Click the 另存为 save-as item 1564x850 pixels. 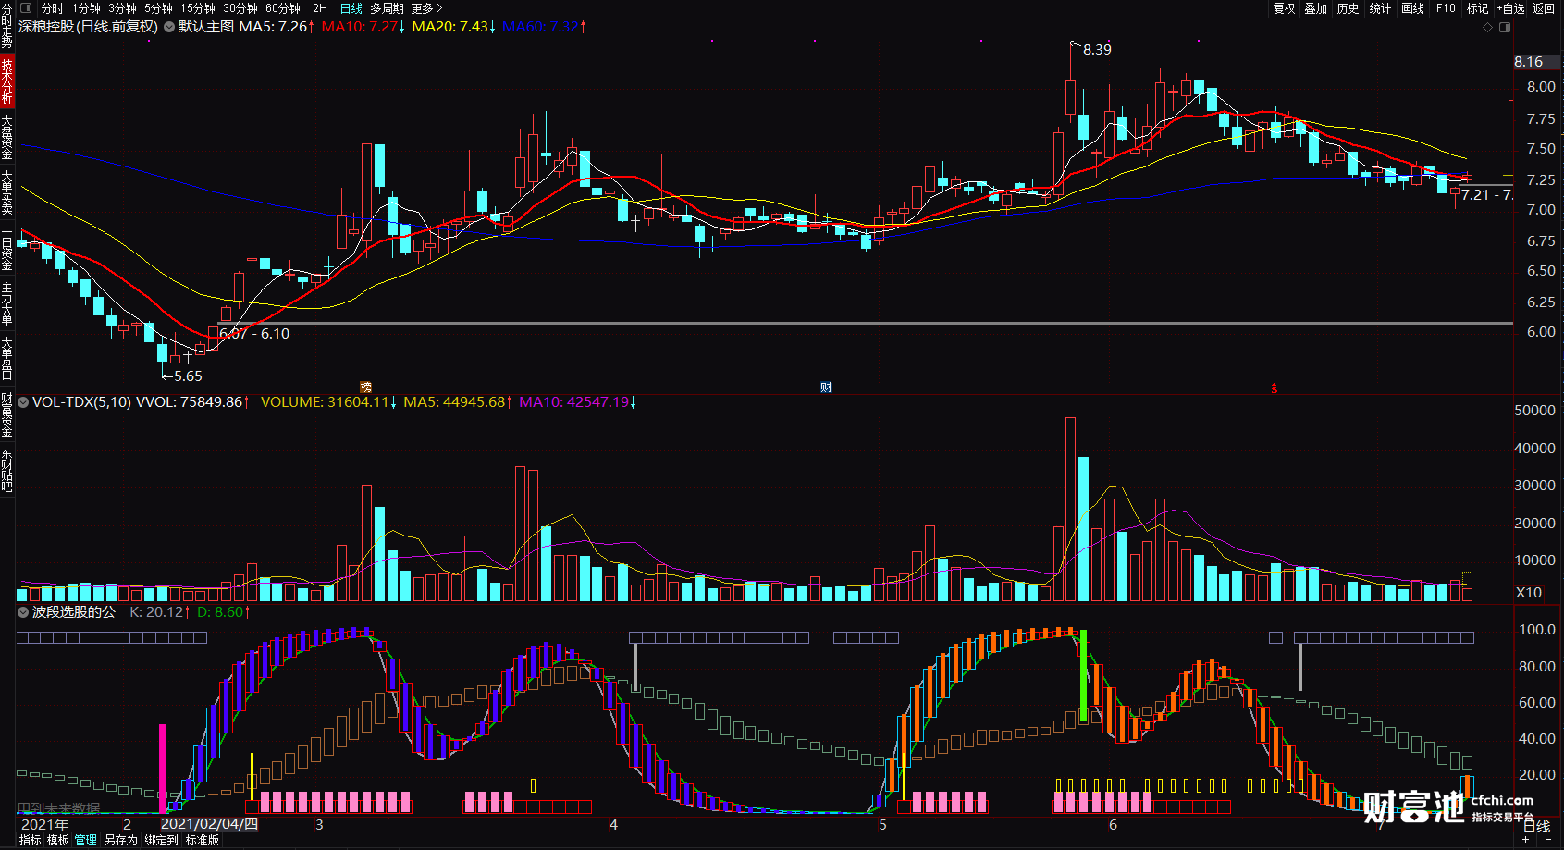[x=121, y=840]
